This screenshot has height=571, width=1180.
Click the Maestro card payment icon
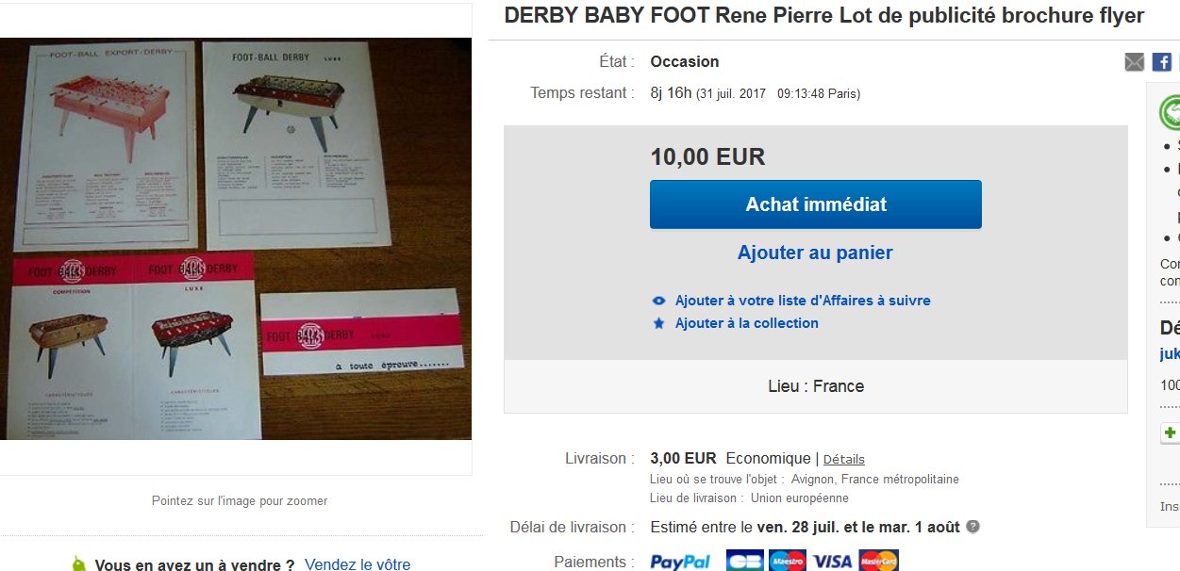click(x=787, y=562)
